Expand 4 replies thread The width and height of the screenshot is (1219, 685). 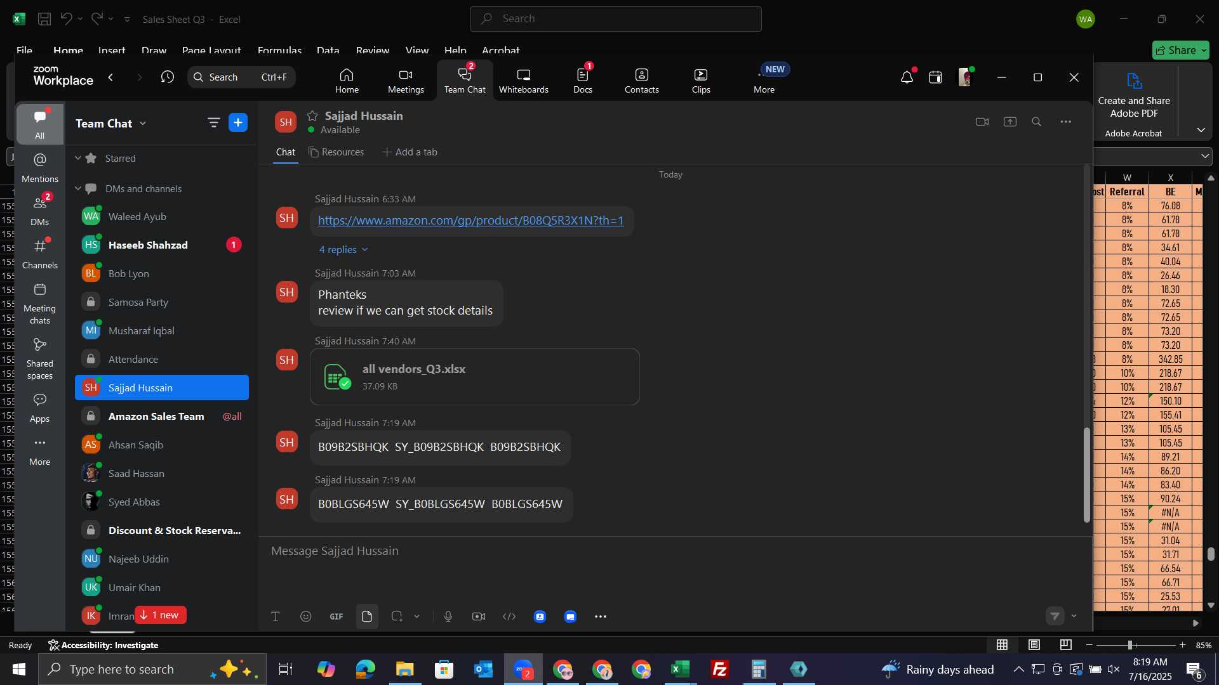tap(343, 250)
